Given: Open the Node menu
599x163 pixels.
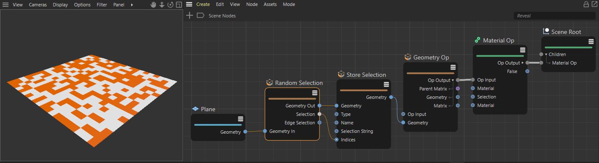Looking at the screenshot, I should 252,4.
